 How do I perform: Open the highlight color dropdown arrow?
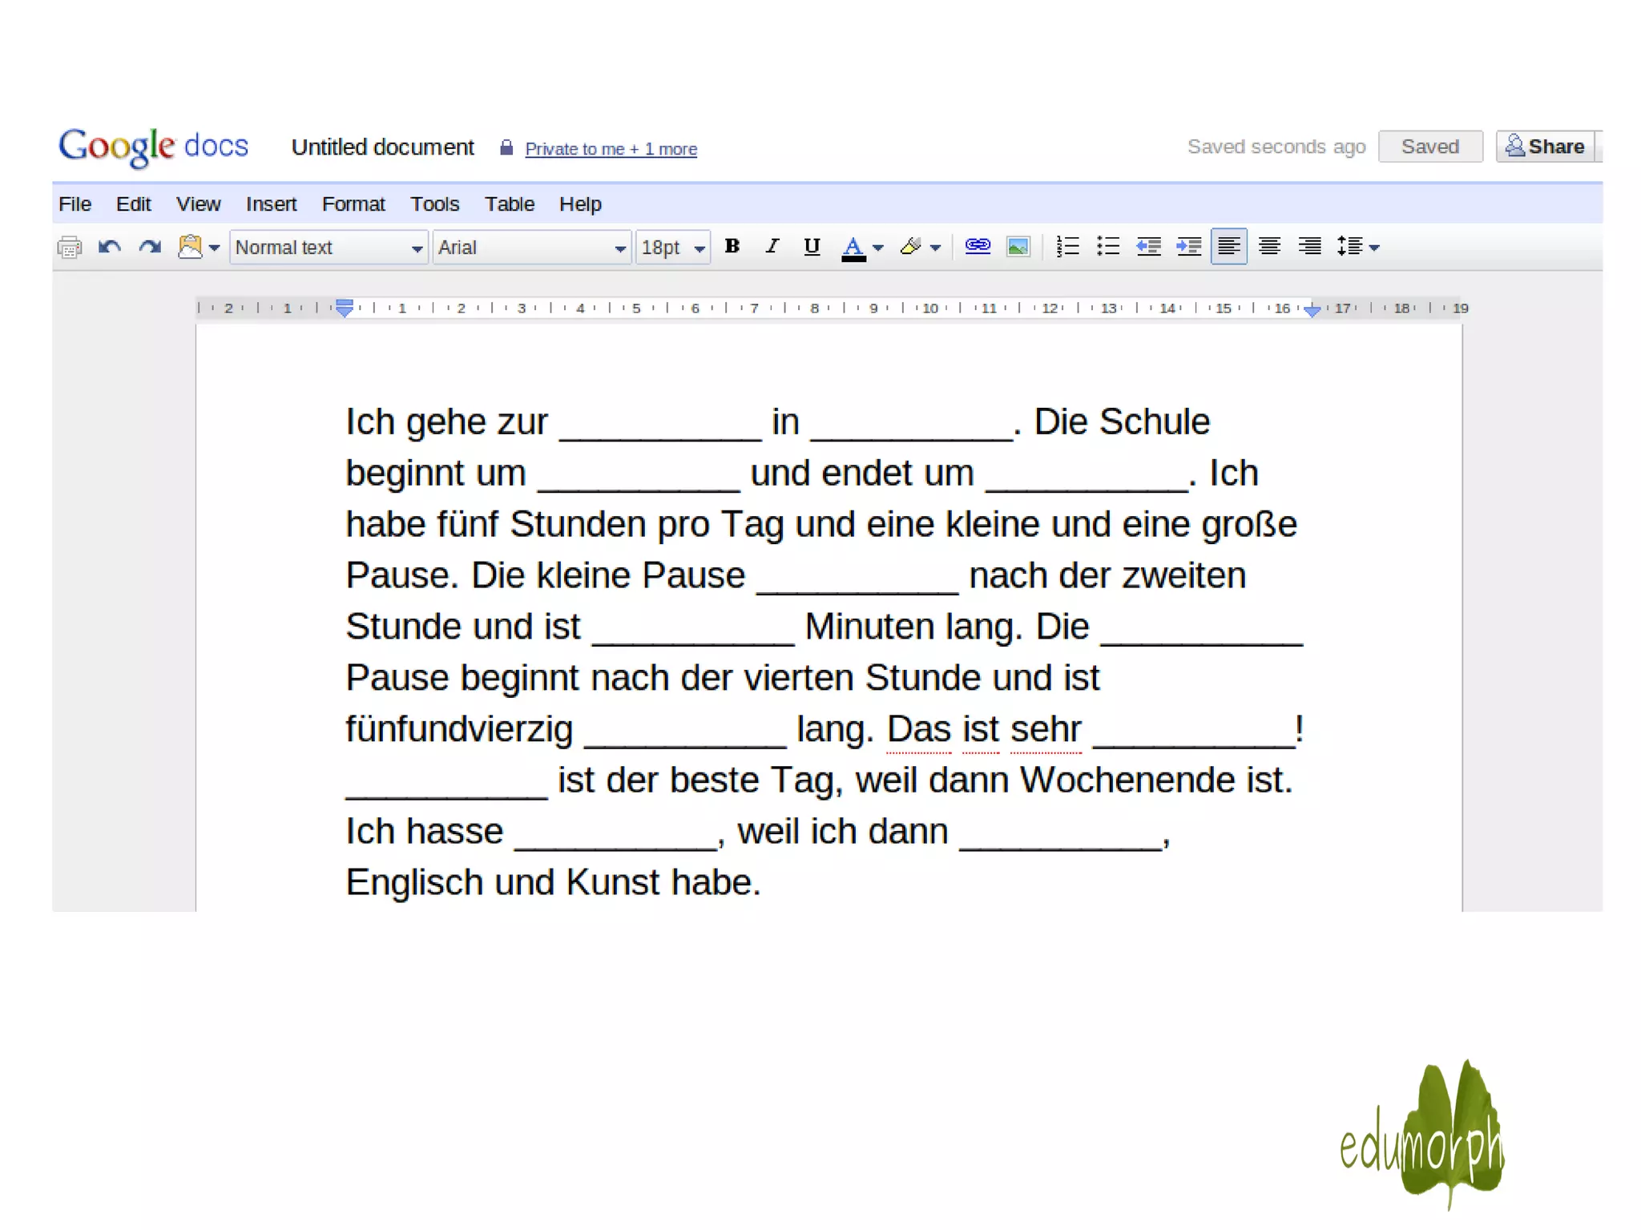[x=935, y=248]
